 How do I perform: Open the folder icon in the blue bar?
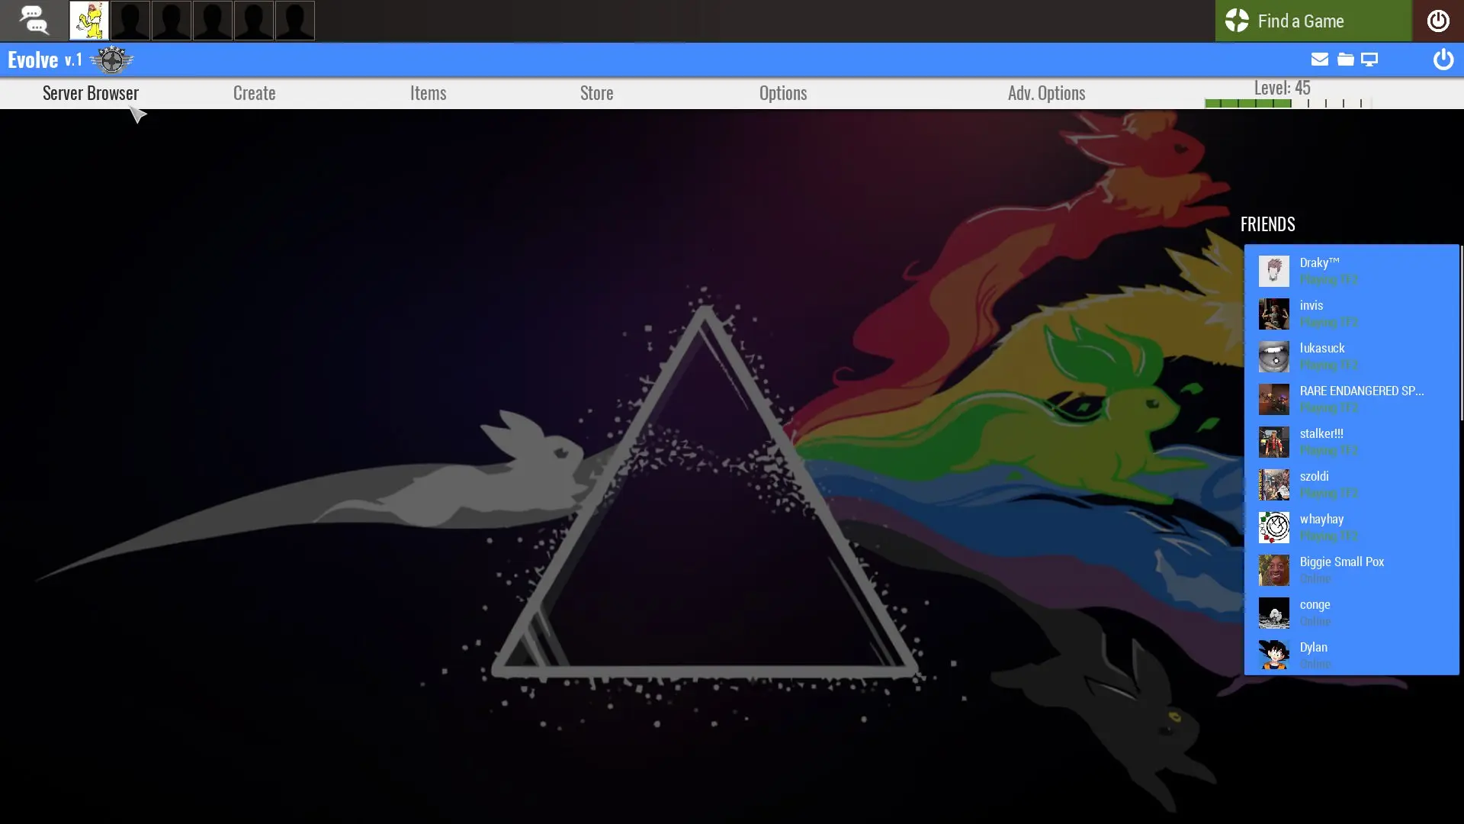1345,60
